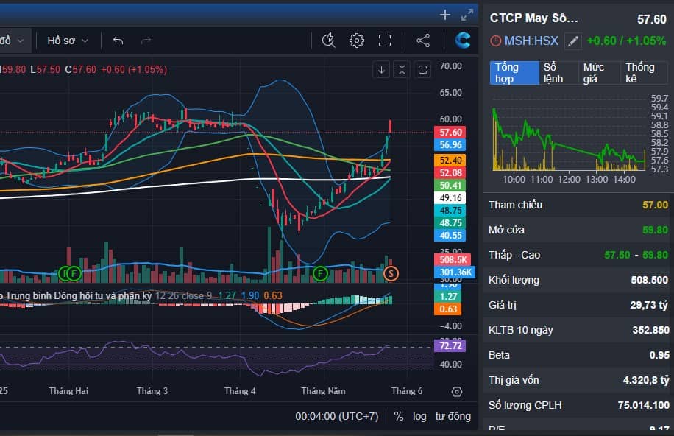Screen dimensions: 674x436
Task: Click the down arrow to scroll to latest bar
Action: [x=381, y=68]
